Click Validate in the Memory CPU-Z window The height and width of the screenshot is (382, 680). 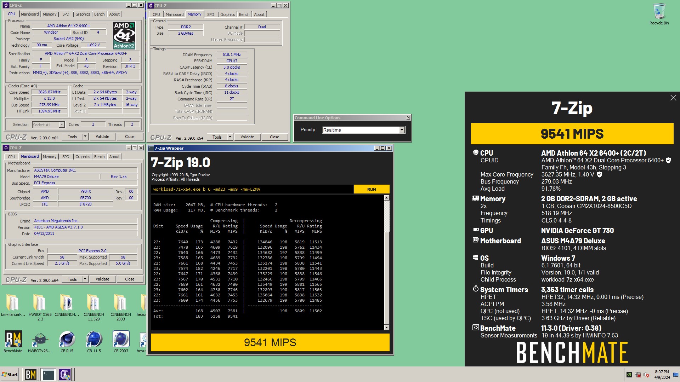pyautogui.click(x=247, y=137)
